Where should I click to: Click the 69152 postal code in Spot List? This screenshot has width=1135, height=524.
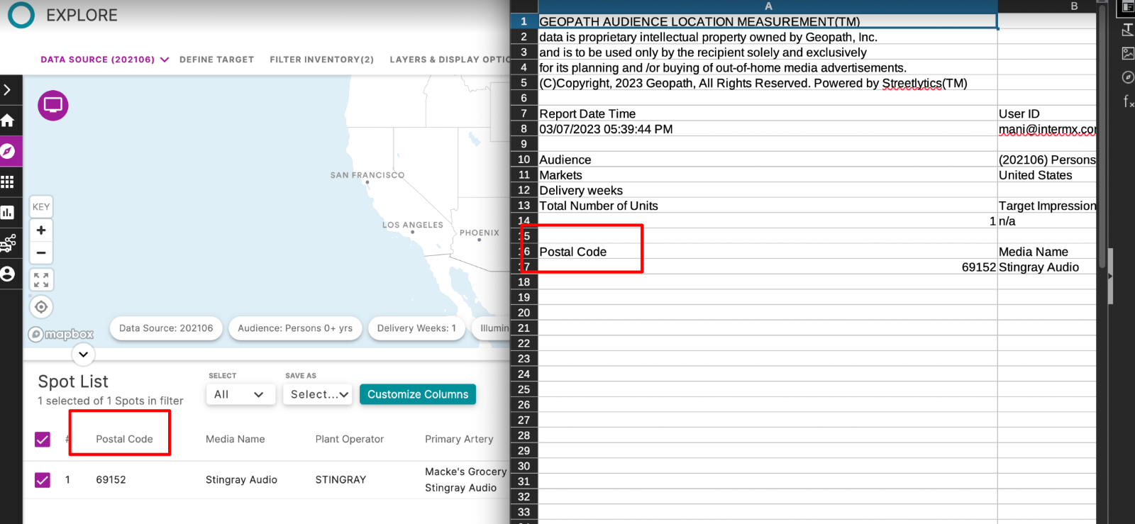pos(111,479)
